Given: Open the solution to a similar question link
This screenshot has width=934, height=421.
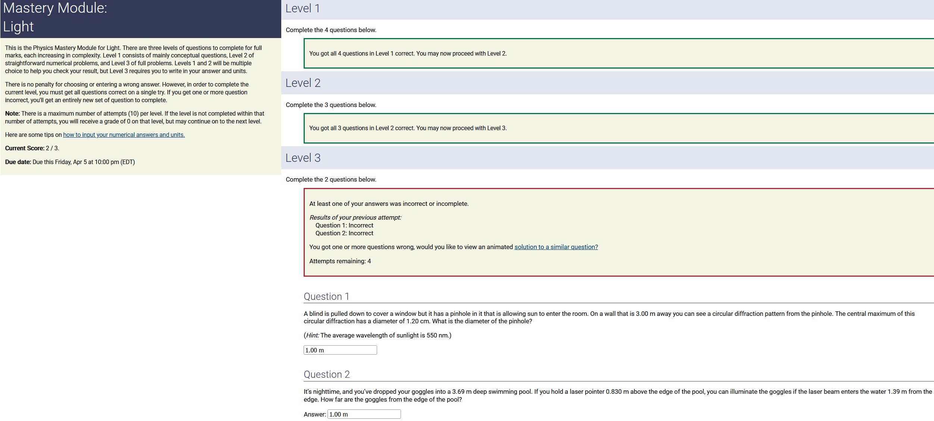Looking at the screenshot, I should point(556,247).
